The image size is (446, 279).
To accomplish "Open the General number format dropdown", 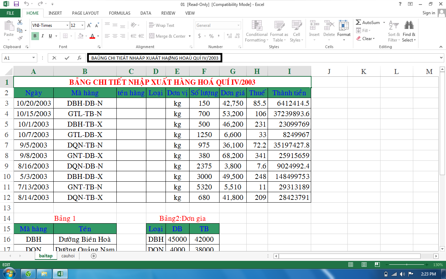I will point(239,25).
